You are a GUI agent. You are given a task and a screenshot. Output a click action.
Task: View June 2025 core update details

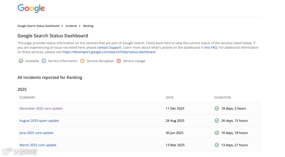(x=36, y=133)
